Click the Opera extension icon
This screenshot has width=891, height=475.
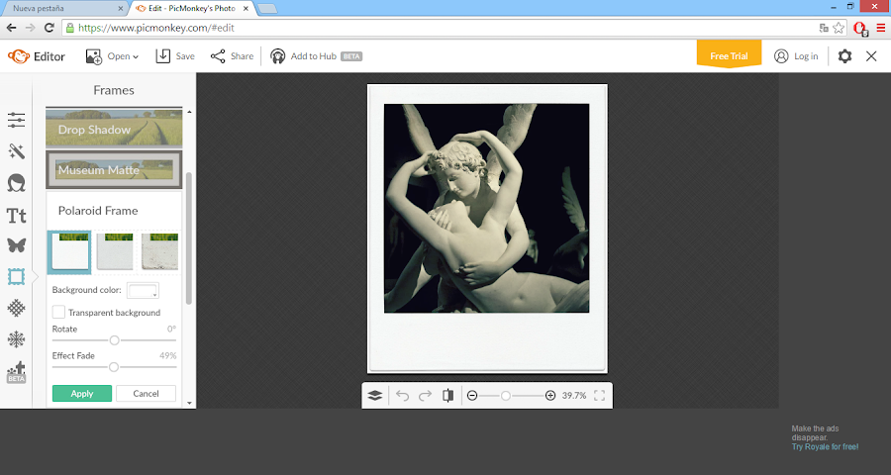859,28
